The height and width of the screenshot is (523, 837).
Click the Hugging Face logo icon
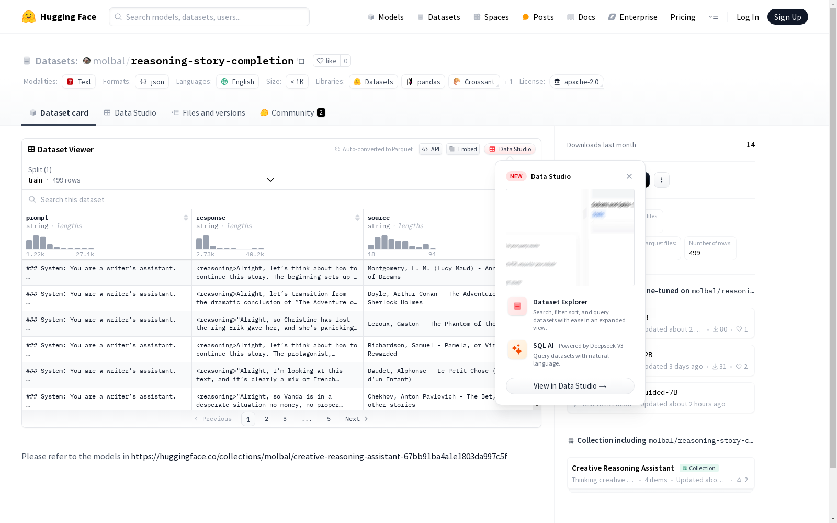(x=29, y=17)
